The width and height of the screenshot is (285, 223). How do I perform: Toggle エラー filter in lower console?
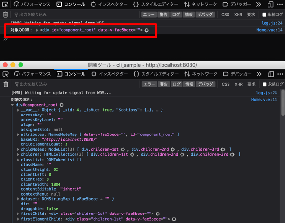coord(149,84)
